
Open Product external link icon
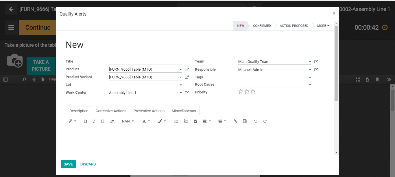[x=187, y=69]
